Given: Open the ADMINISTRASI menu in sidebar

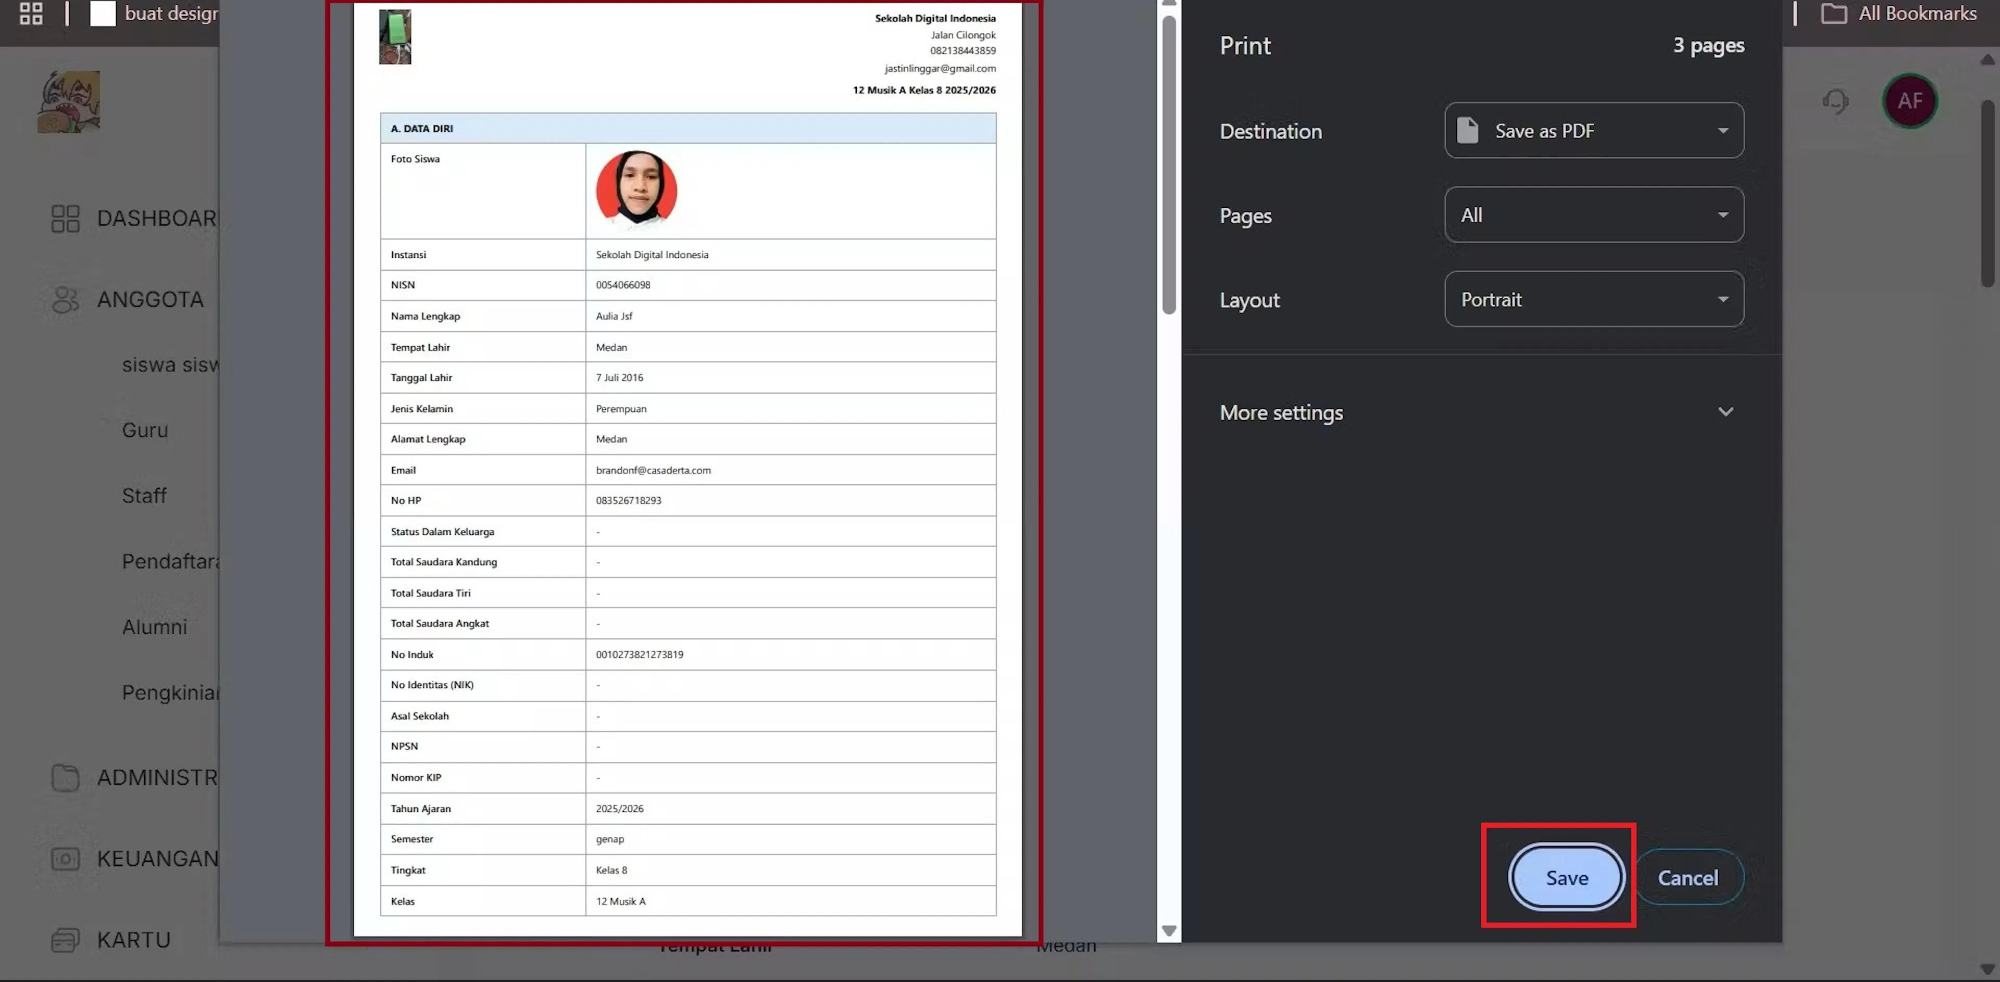Looking at the screenshot, I should click(x=157, y=778).
